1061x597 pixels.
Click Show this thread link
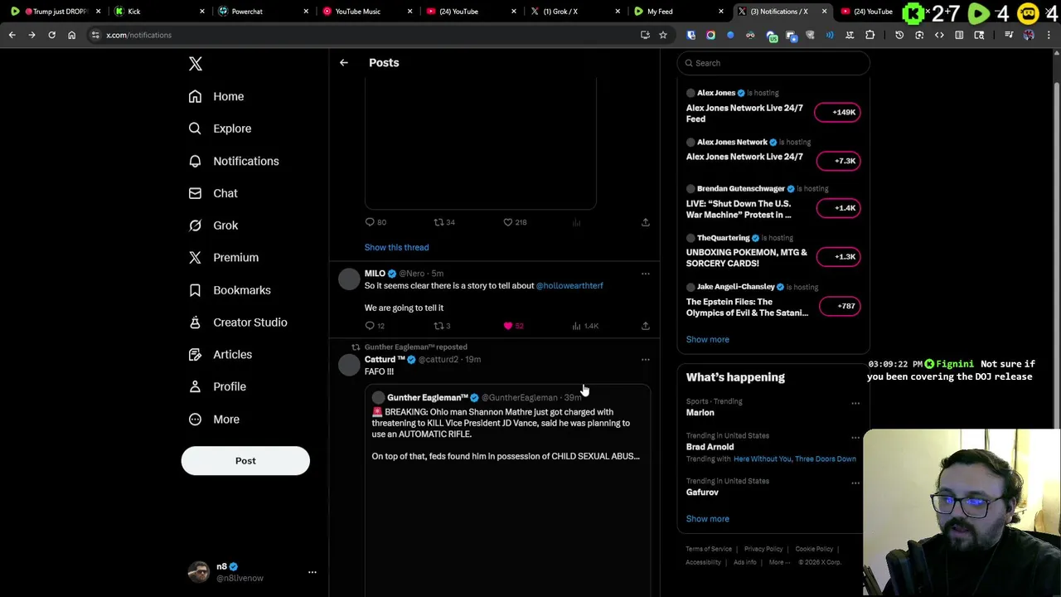[x=396, y=247]
